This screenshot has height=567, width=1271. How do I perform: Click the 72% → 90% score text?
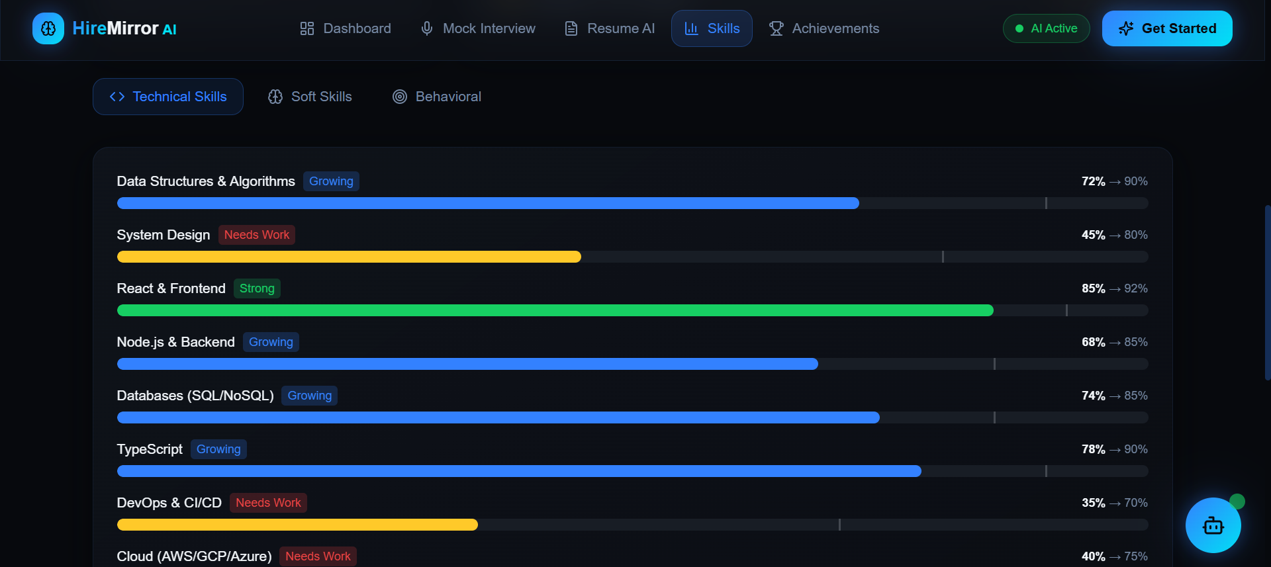click(x=1115, y=181)
